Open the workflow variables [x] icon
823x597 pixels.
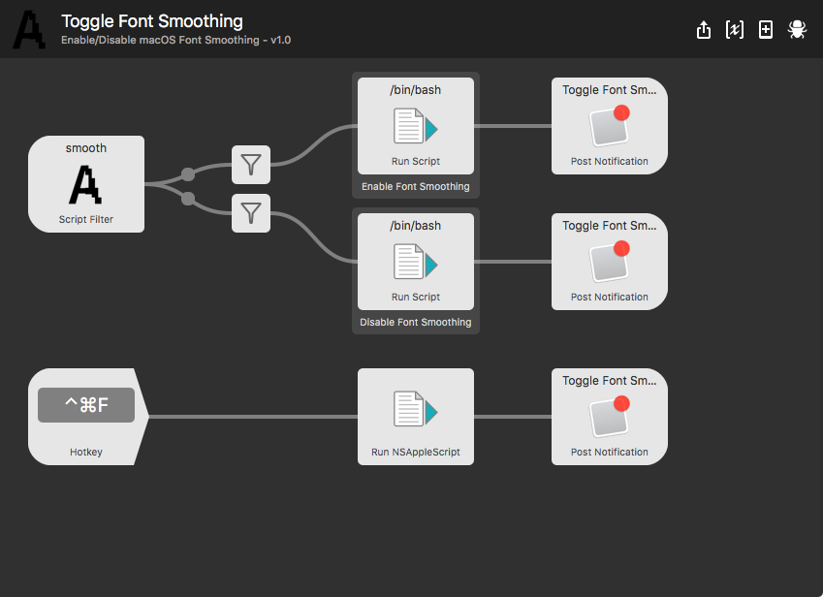[735, 30]
